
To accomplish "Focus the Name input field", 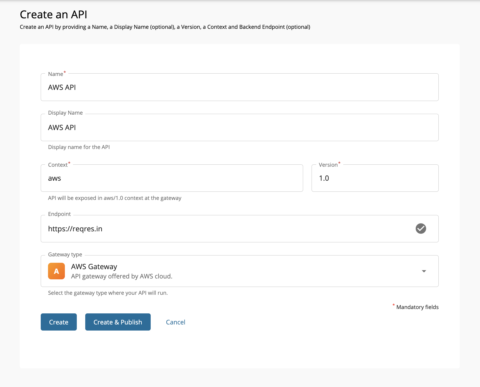I will [239, 87].
